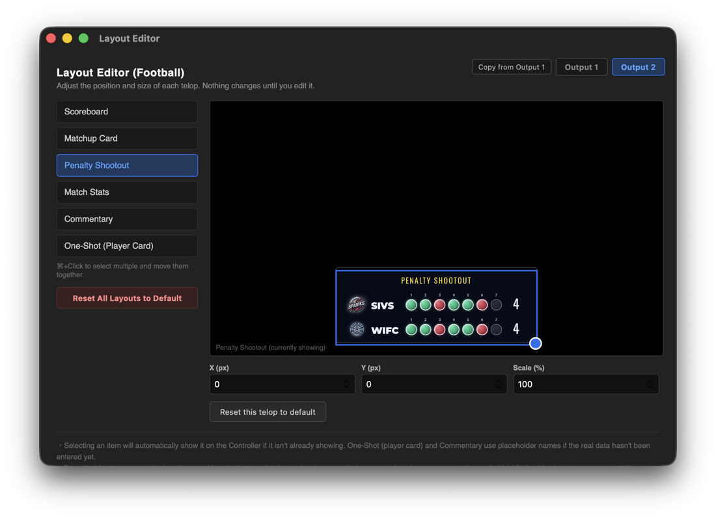Click the green zoom window button
Viewport: 716px width, 518px height.
click(x=83, y=38)
